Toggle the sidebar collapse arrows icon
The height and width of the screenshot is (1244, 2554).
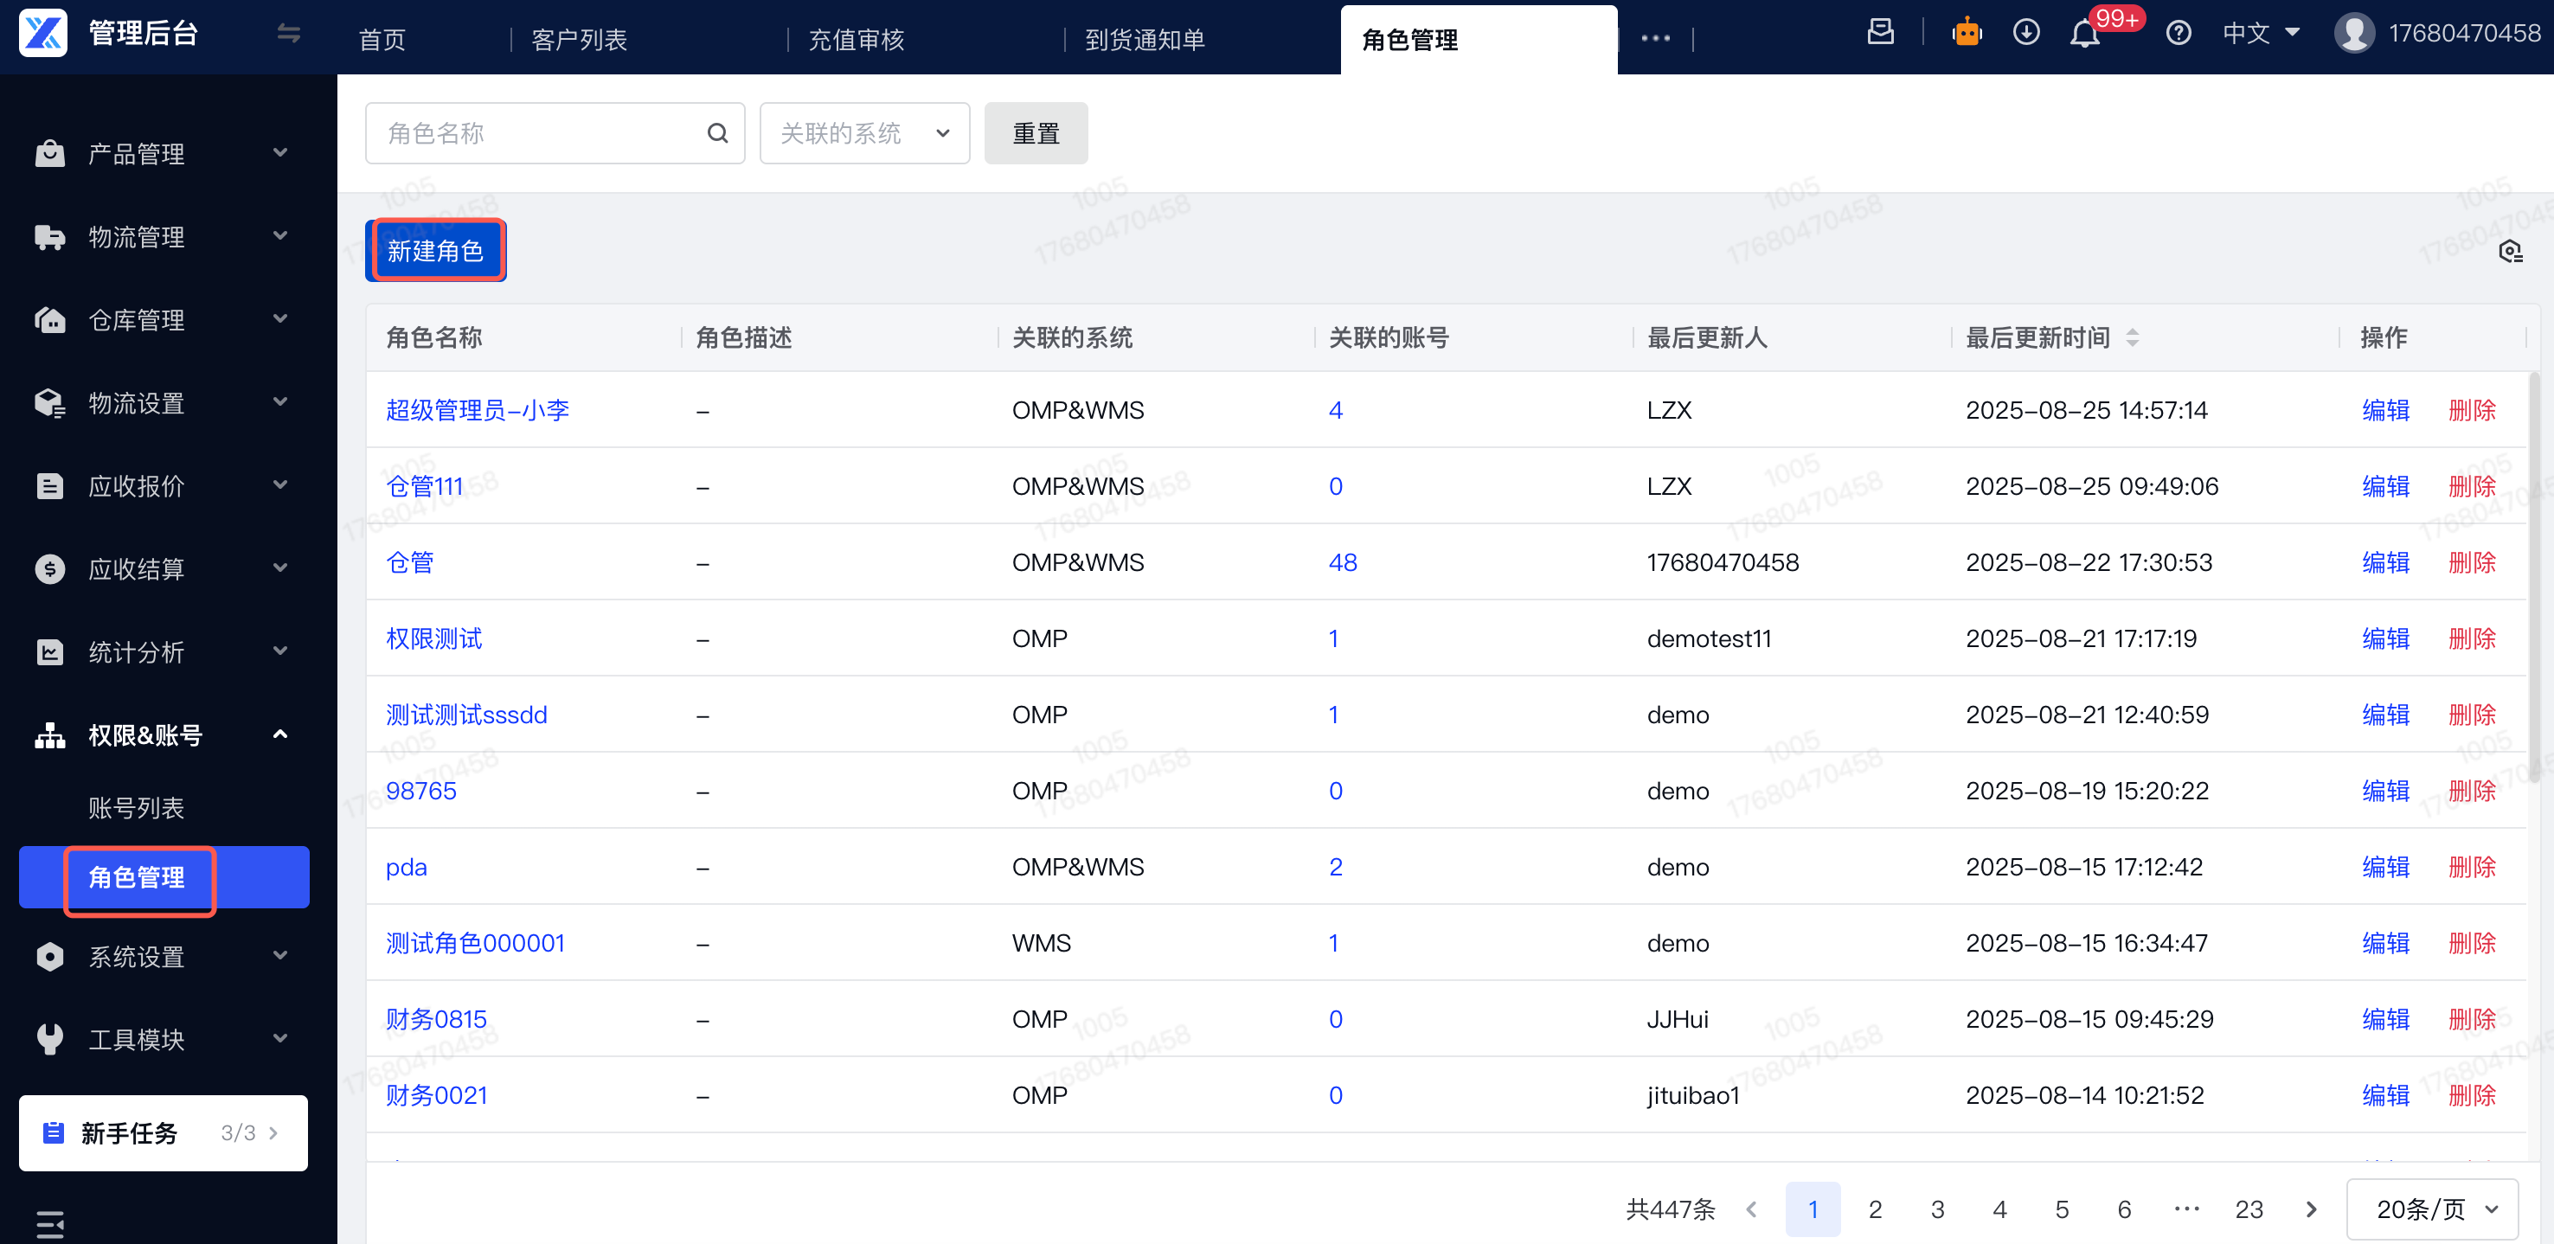(x=288, y=34)
